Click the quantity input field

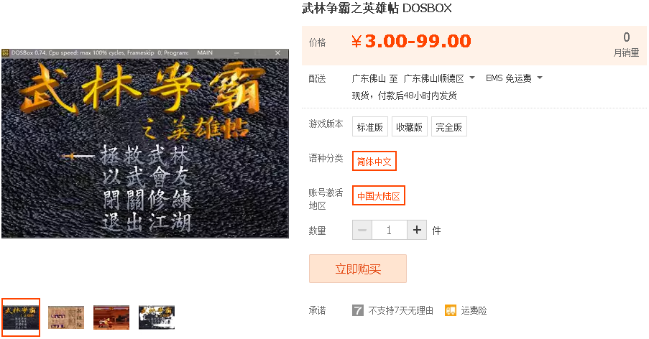tap(389, 230)
